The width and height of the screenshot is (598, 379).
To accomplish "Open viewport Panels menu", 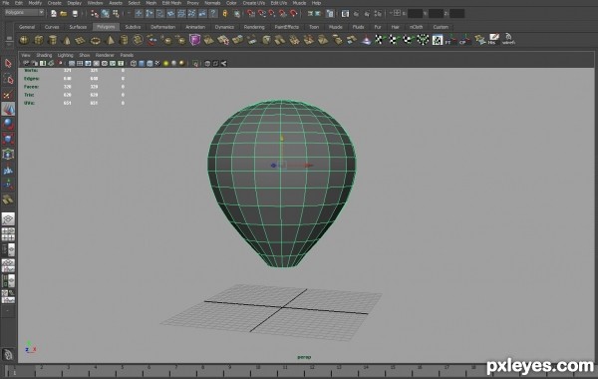I will tap(127, 55).
